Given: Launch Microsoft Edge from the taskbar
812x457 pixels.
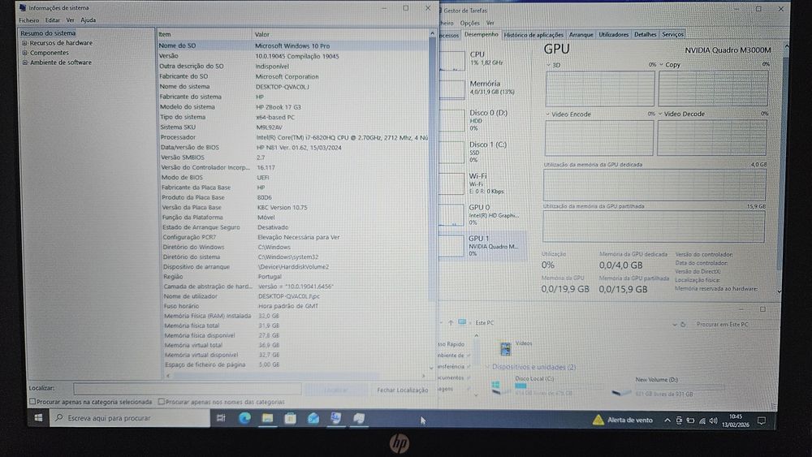Looking at the screenshot, I should coord(244,418).
